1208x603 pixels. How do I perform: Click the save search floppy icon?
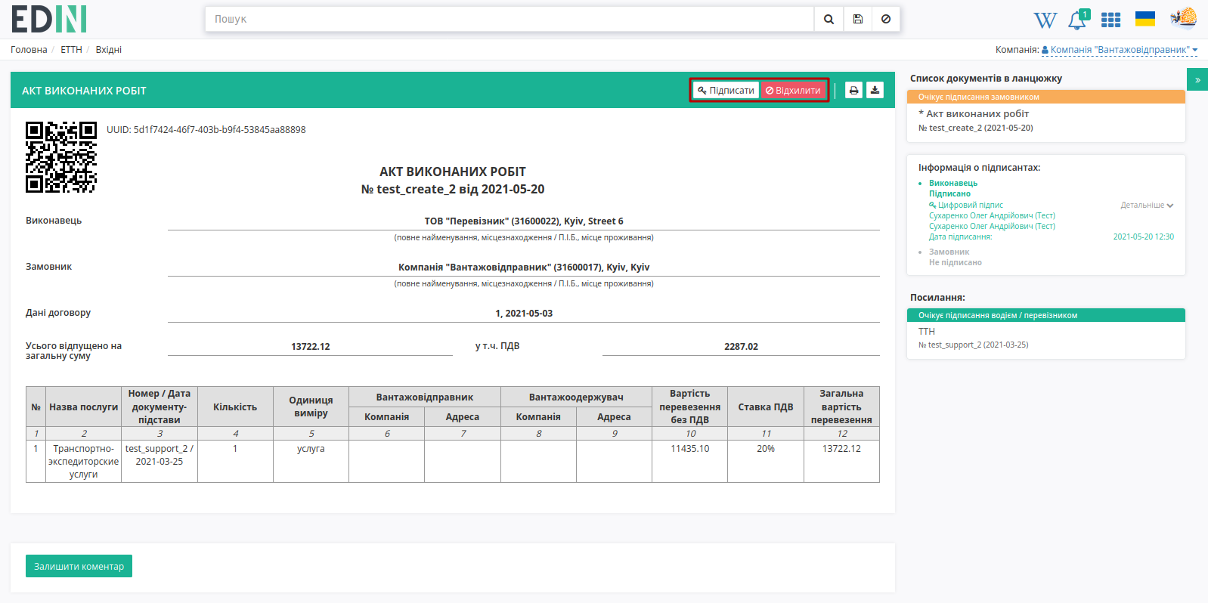857,19
